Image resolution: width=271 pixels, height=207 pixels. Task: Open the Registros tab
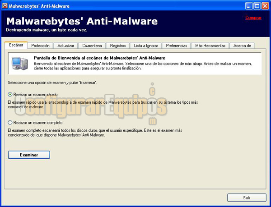click(118, 46)
